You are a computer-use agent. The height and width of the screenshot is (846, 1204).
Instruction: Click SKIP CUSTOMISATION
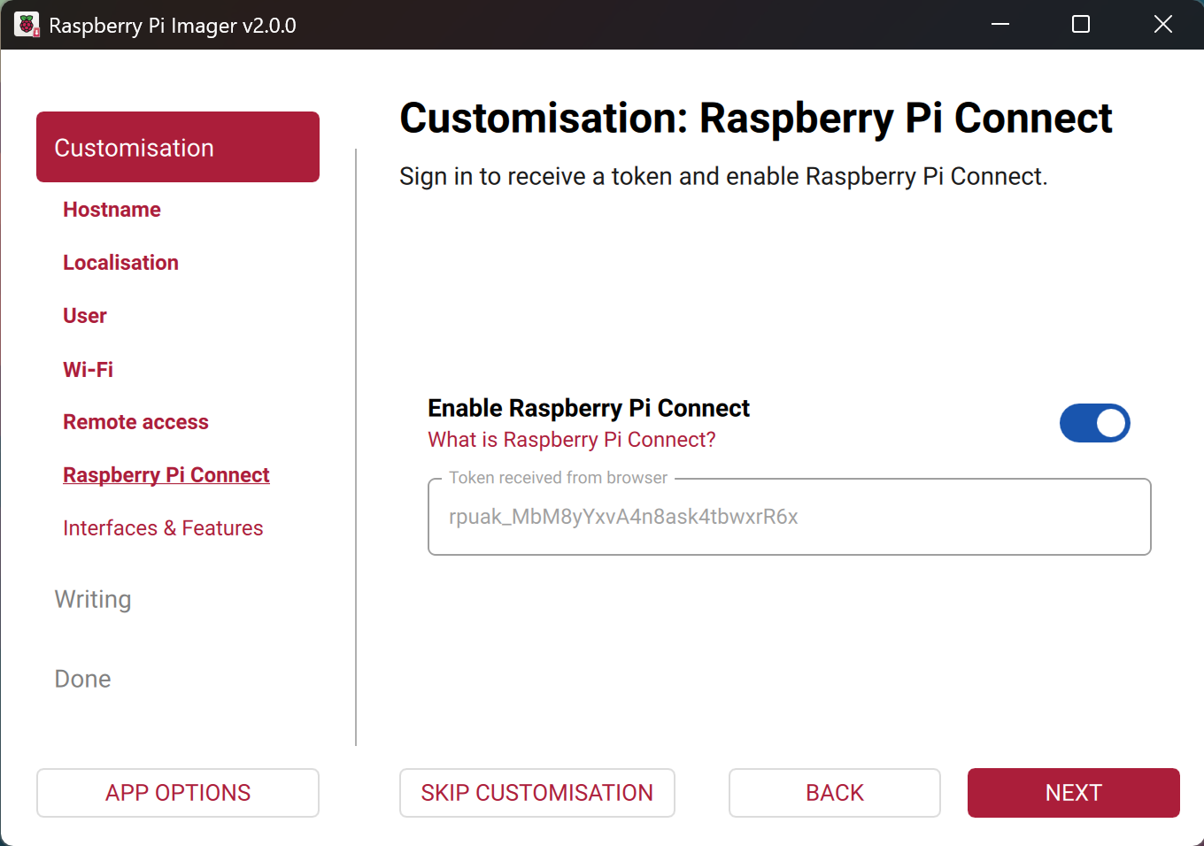click(536, 793)
